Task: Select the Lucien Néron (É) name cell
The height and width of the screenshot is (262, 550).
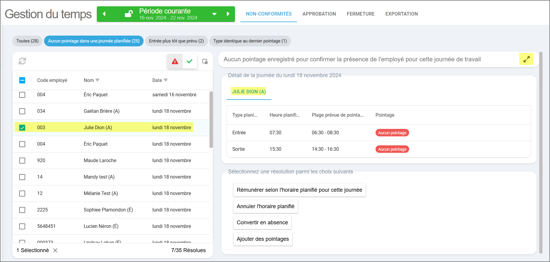Action: (101, 226)
